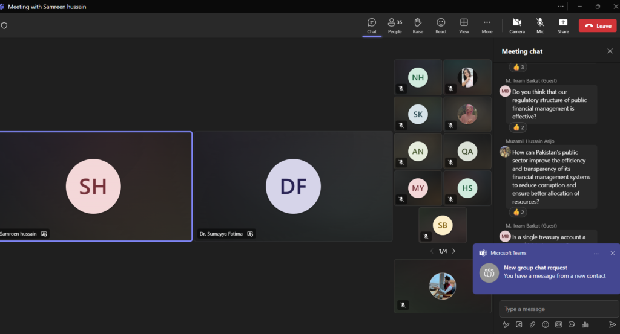Open the Polls chart icon
The height and width of the screenshot is (334, 620).
coord(585,324)
